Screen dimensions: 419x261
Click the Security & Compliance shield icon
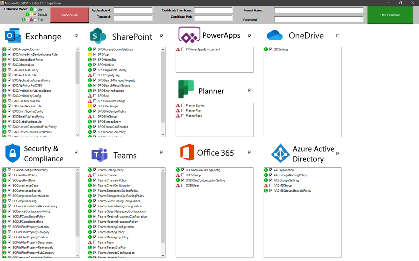12,153
